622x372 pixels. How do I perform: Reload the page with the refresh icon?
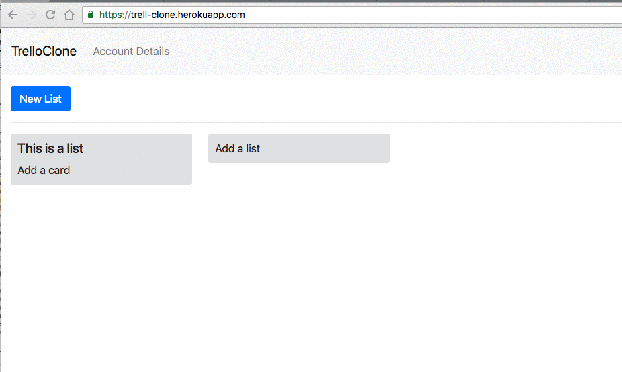tap(50, 15)
